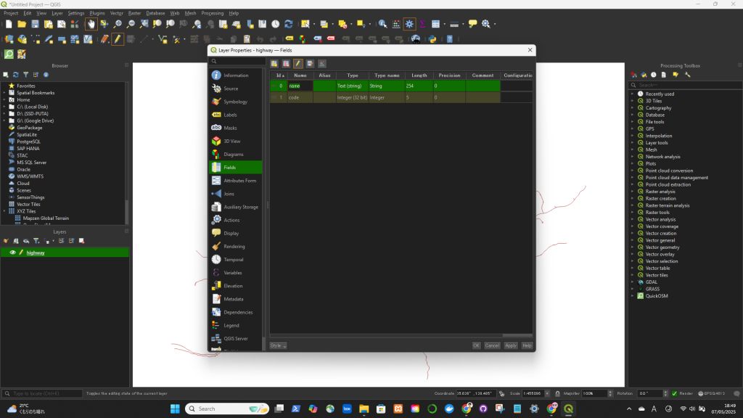
Task: Select the Pan Map hand tool
Action: pos(91,24)
